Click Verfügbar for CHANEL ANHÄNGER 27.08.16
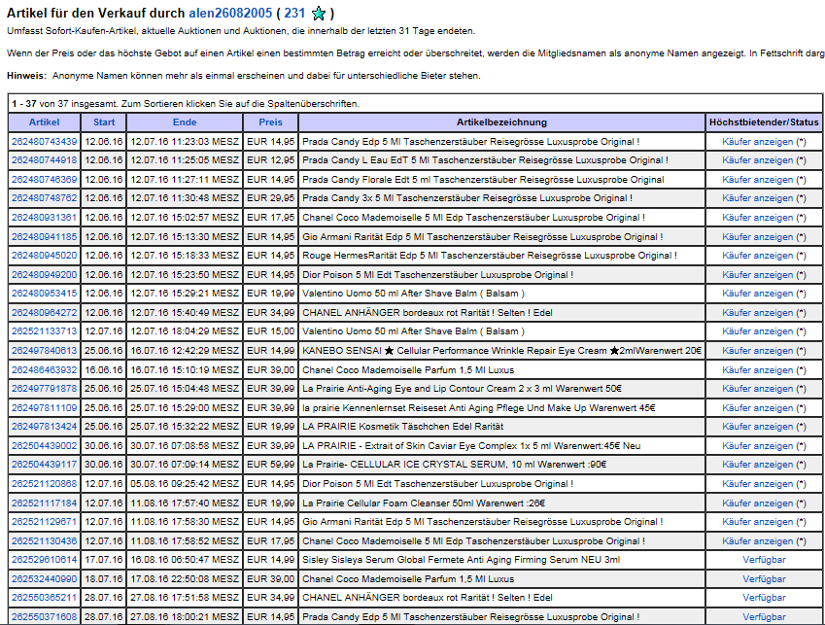The width and height of the screenshot is (825, 625). (x=764, y=597)
